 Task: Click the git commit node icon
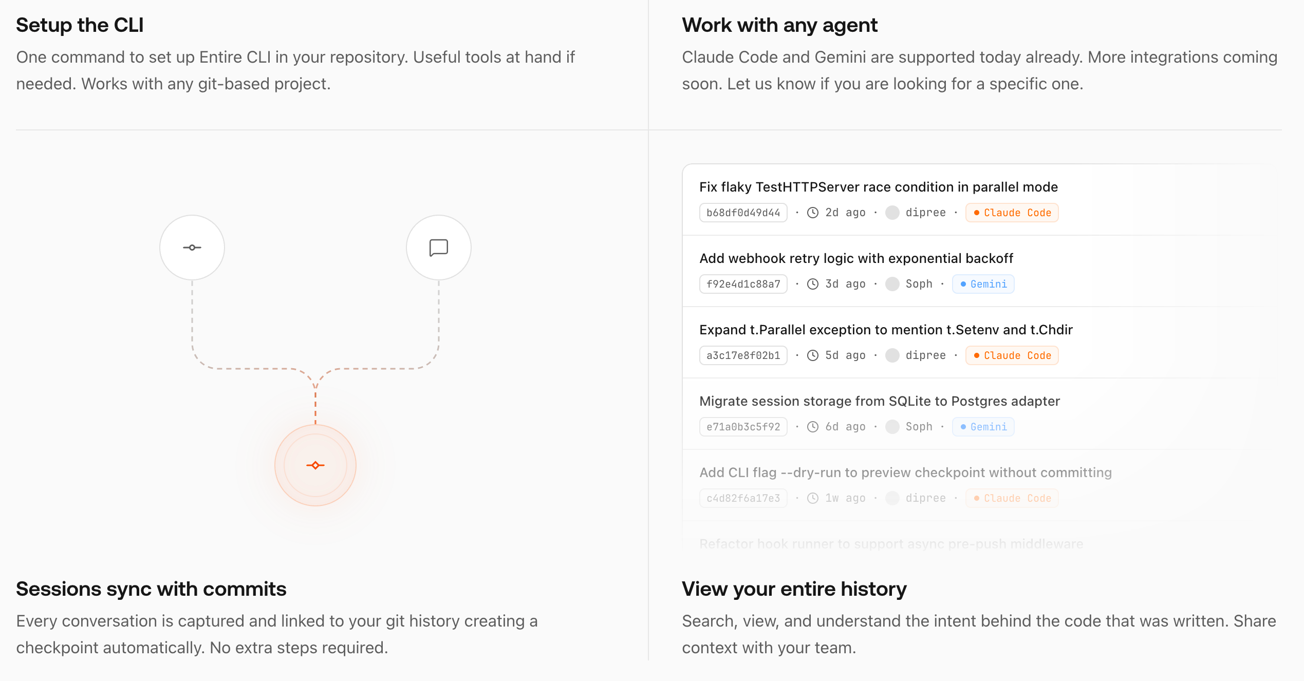tap(192, 248)
